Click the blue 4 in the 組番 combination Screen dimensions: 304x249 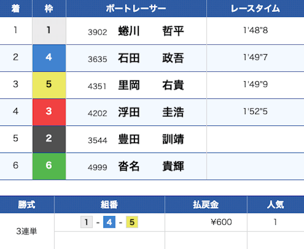coord(109,222)
